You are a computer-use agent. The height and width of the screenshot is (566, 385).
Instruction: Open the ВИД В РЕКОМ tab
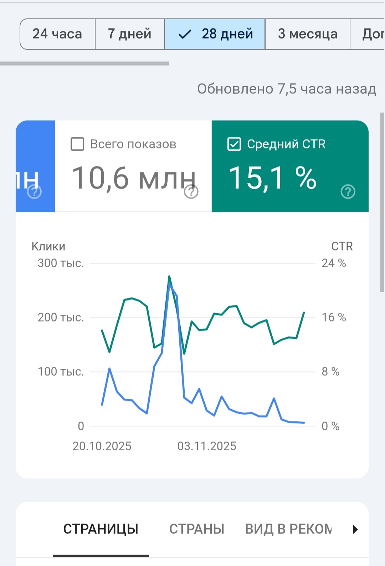point(288,529)
